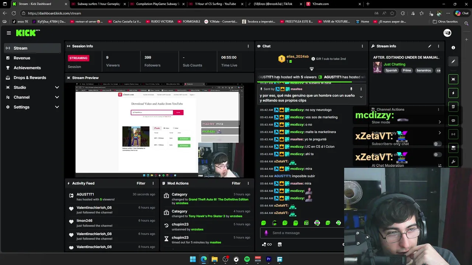Toggle the Emotes-only chat switch
Viewport: 472px width, 265px height.
click(x=437, y=155)
